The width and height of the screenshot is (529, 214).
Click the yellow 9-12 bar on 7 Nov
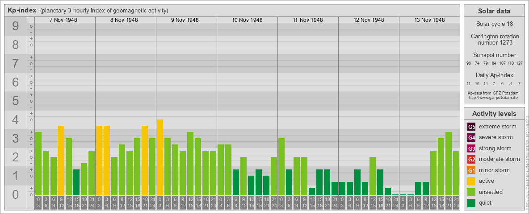click(x=61, y=160)
